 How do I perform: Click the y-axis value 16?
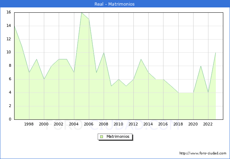8,12
